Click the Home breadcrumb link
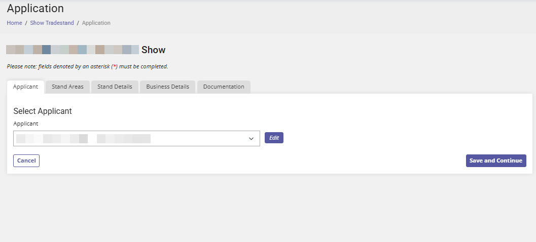 point(14,23)
